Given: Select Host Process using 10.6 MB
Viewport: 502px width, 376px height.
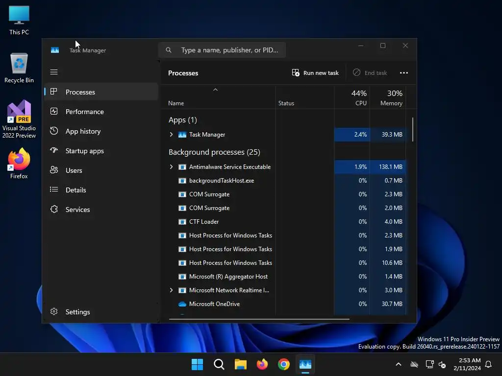Looking at the screenshot, I should (284, 263).
